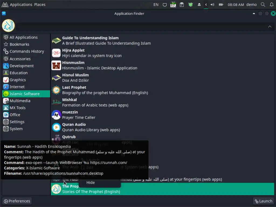Click the battery indicator icon
The image size is (276, 207).
[x=221, y=5]
